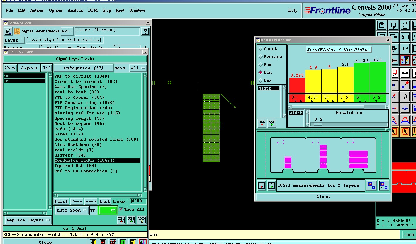416x244 pixels.
Task: Open the Actions menu
Action: (37, 10)
